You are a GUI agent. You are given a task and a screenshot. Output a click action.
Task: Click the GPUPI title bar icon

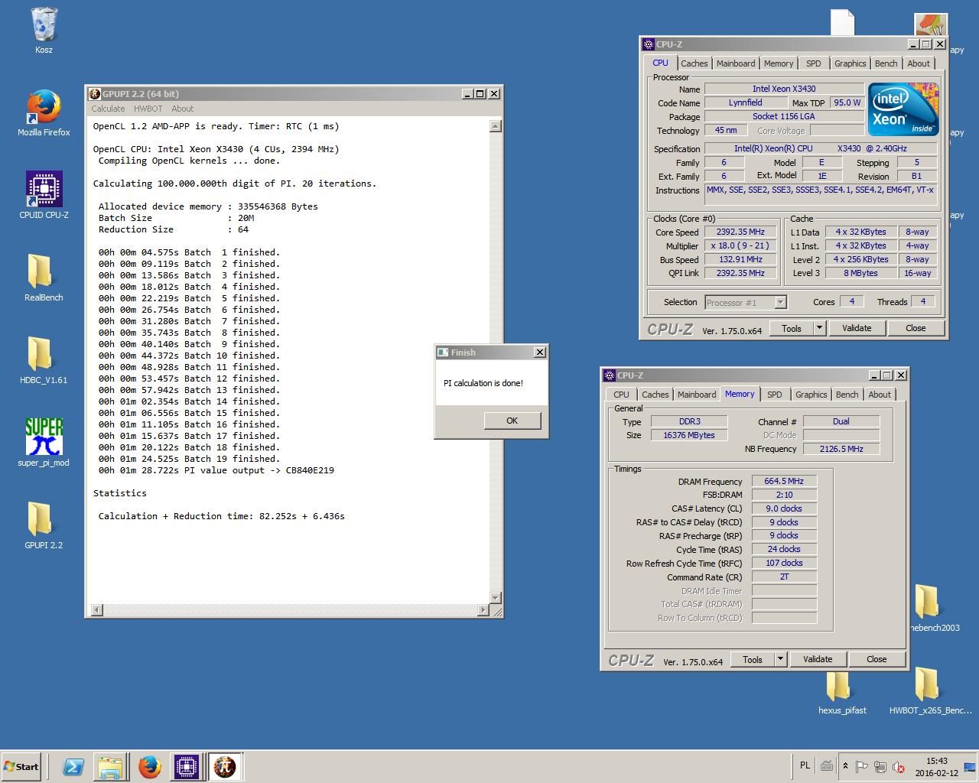[x=95, y=93]
